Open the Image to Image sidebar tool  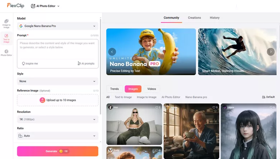coord(6,23)
